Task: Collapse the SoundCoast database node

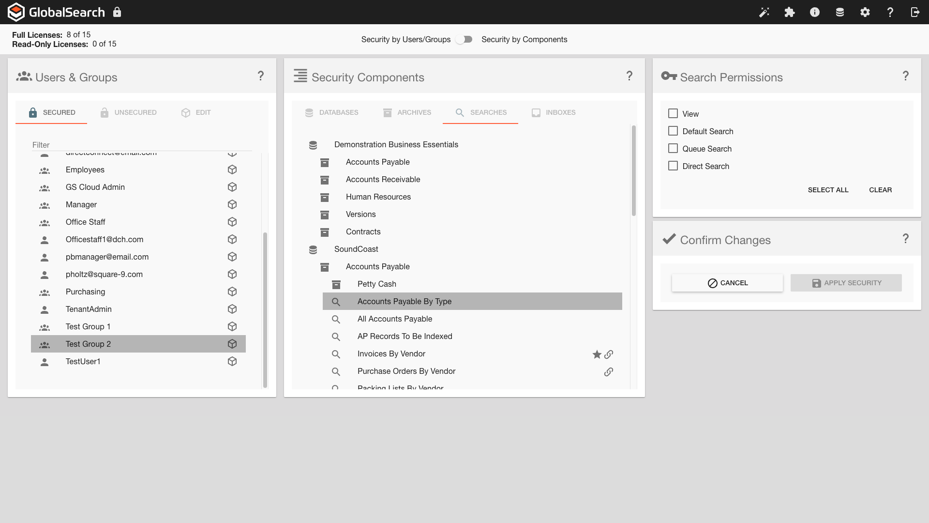Action: [x=313, y=249]
